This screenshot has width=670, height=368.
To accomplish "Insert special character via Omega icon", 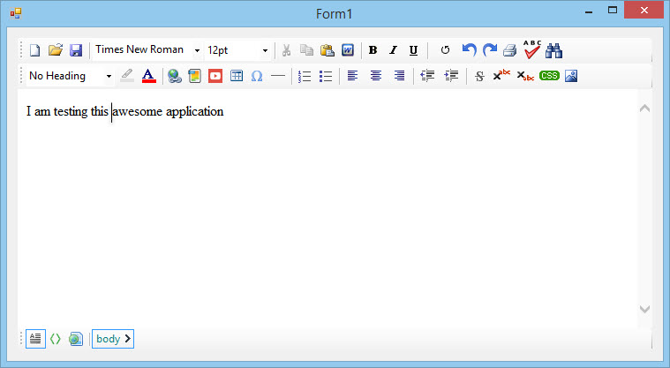I will (257, 76).
